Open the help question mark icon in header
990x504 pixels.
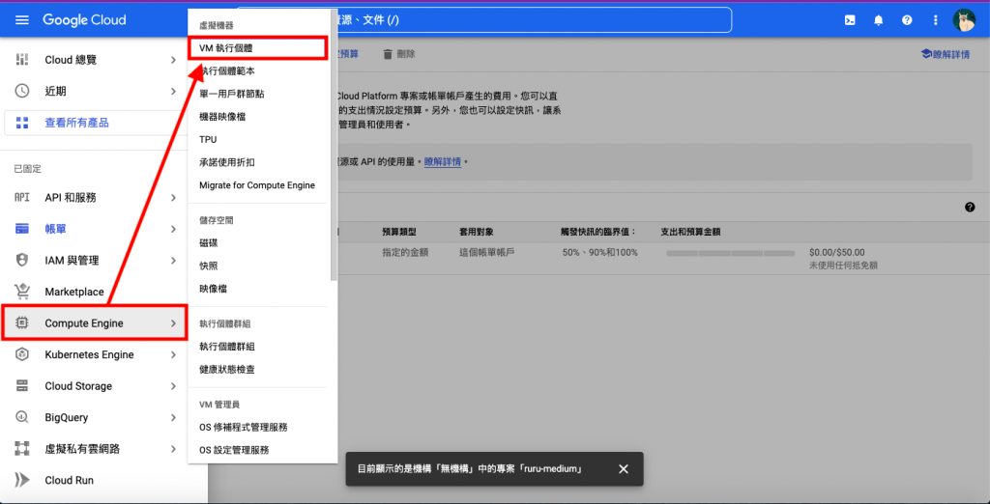click(x=907, y=20)
